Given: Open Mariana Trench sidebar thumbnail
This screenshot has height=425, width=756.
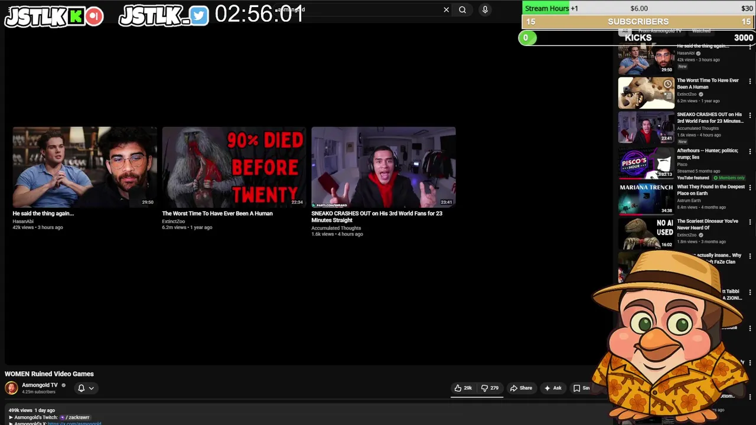Looking at the screenshot, I should coord(646,199).
